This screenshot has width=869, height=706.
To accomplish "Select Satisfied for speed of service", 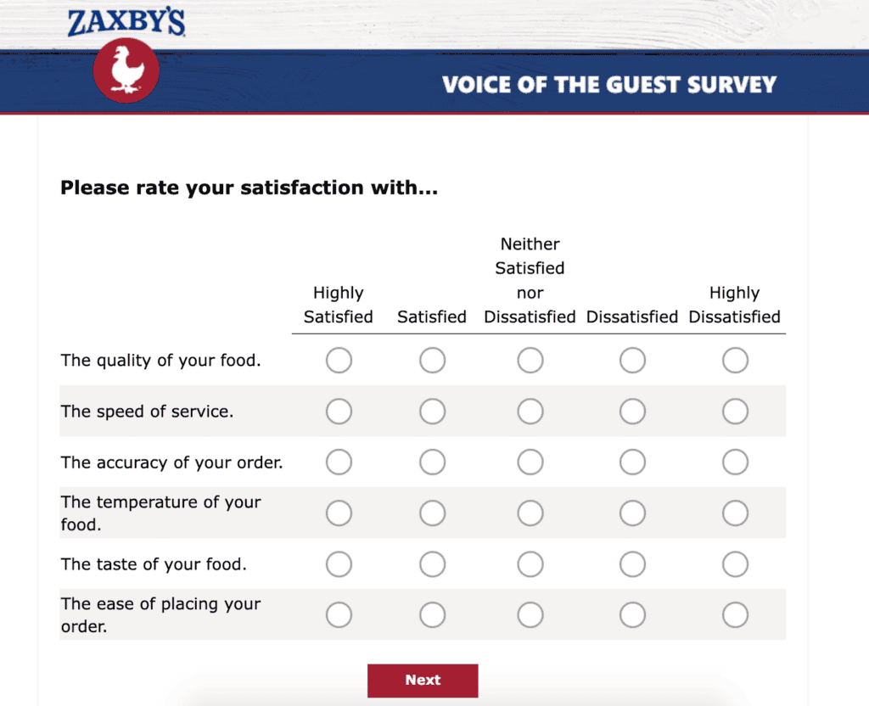I will pos(432,412).
